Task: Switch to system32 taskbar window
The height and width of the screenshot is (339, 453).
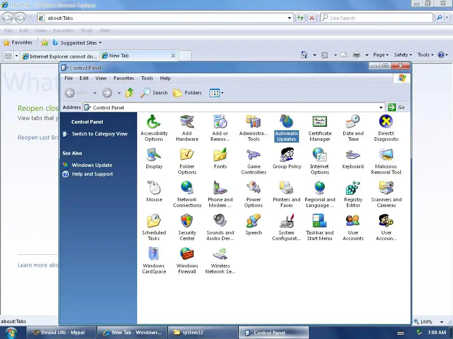Action: coord(203,332)
